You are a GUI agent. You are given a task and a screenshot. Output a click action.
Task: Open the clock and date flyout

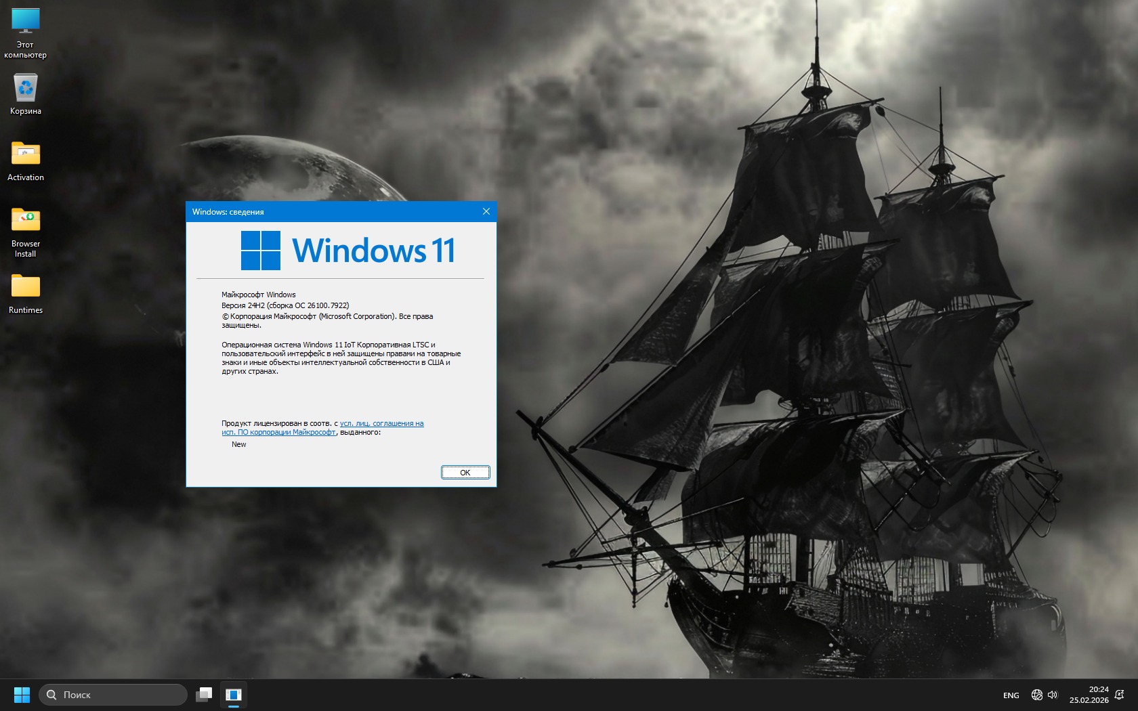click(x=1089, y=695)
